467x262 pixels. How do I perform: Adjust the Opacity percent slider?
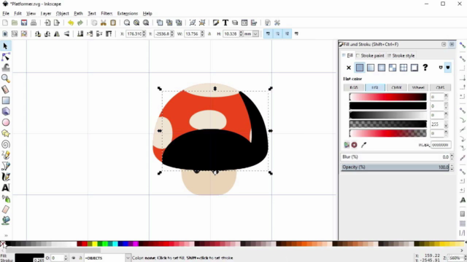click(x=395, y=167)
